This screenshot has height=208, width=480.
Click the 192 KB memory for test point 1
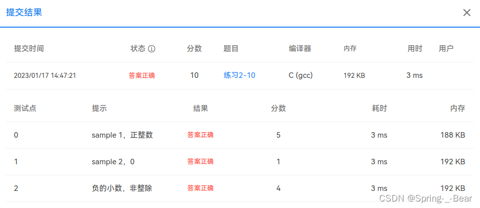tap(453, 162)
